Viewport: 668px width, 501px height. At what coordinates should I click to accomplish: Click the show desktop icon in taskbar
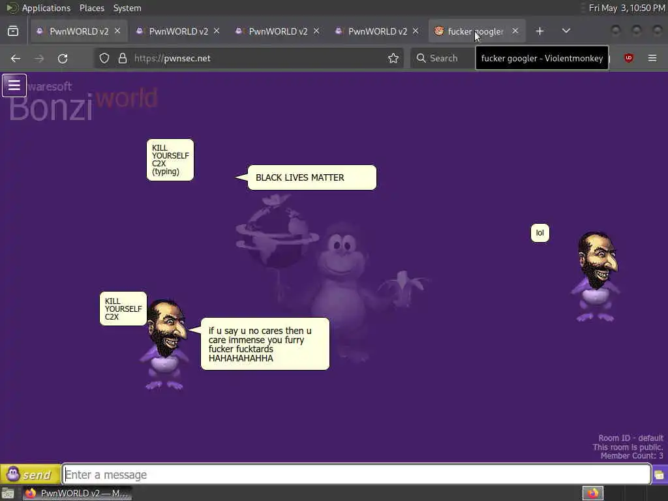coord(8,493)
